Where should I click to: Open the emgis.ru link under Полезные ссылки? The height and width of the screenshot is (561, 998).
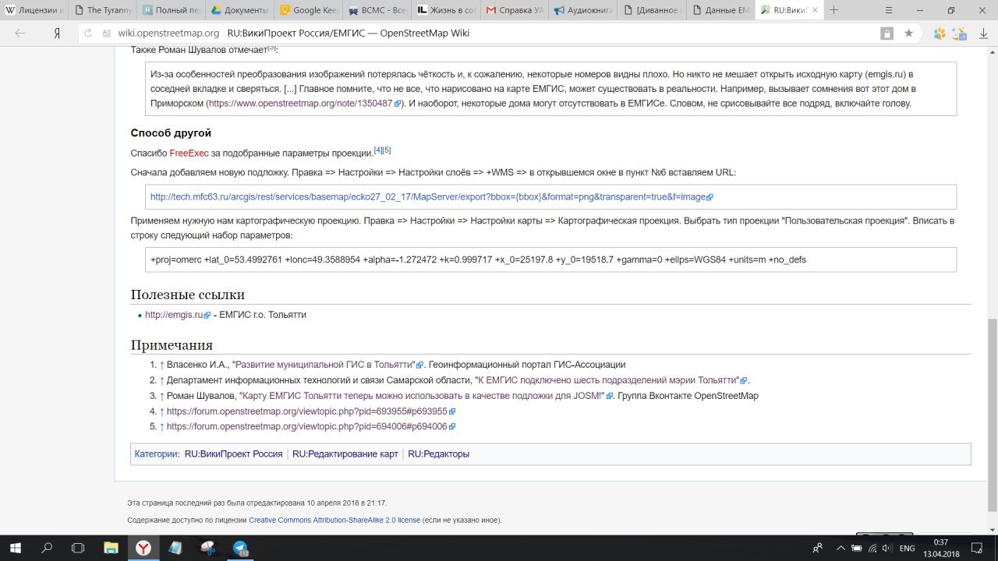pyautogui.click(x=178, y=315)
